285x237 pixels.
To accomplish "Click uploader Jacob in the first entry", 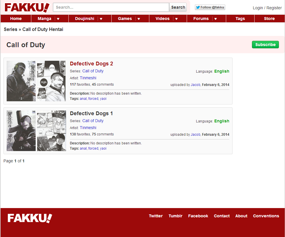I will point(195,85).
